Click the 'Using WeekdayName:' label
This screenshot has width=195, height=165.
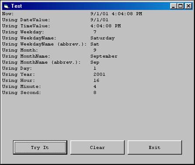click(x=29, y=38)
